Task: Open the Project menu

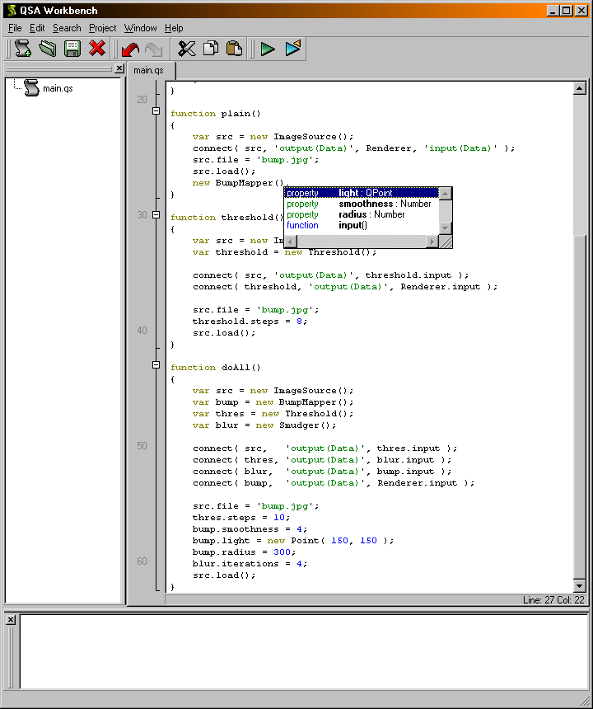Action: tap(102, 28)
